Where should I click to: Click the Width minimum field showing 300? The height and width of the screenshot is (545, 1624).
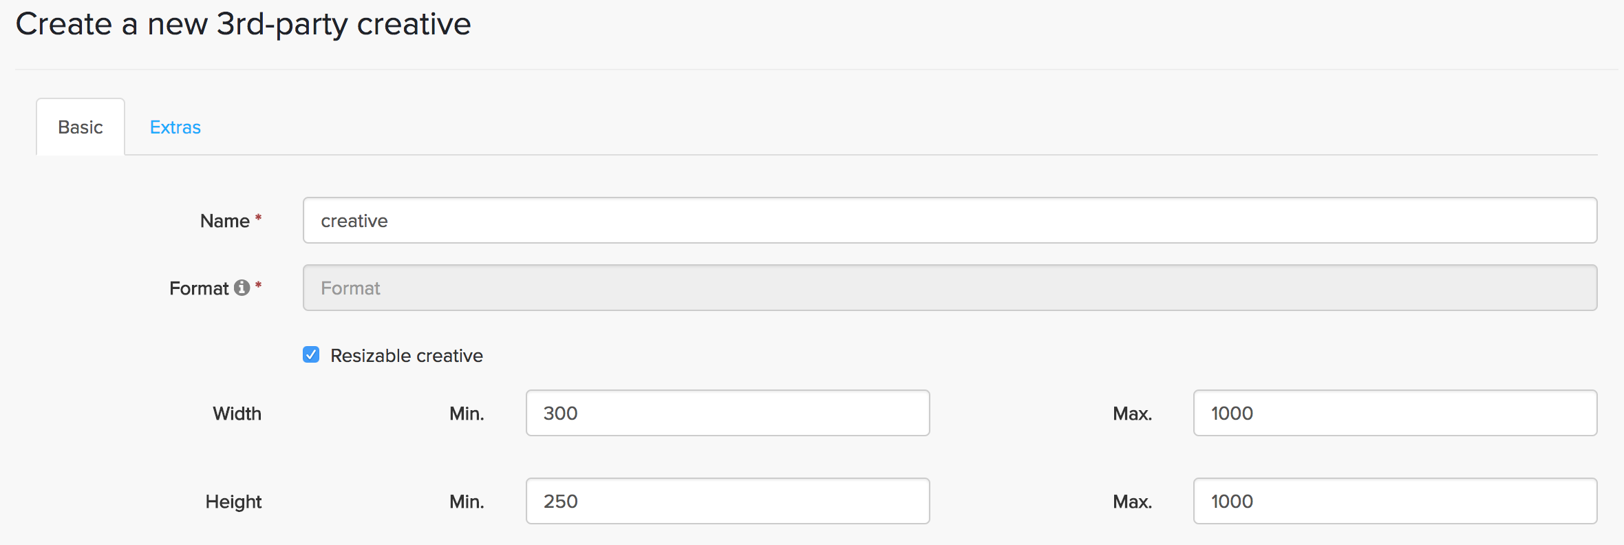click(x=727, y=413)
